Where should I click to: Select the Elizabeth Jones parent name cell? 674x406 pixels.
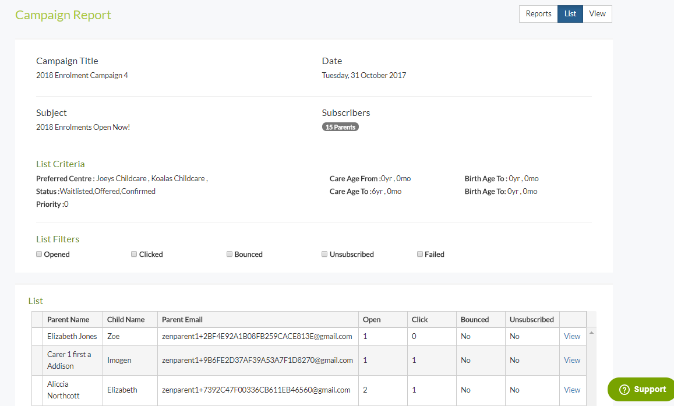(72, 337)
